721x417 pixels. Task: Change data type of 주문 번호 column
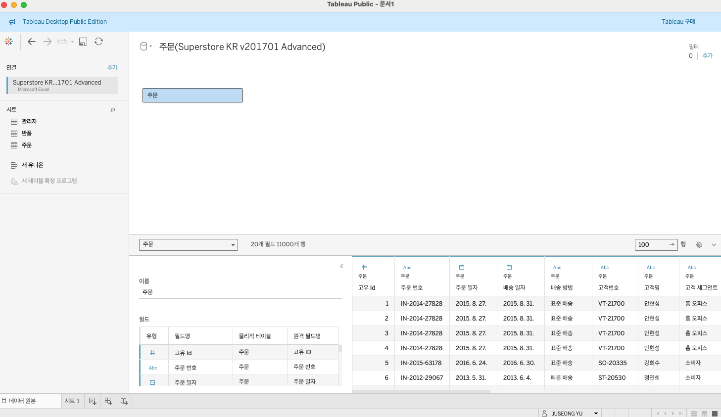tap(407, 267)
